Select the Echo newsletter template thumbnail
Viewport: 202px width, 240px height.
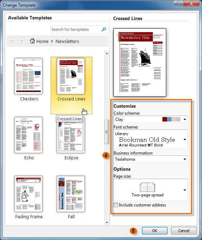[28, 135]
